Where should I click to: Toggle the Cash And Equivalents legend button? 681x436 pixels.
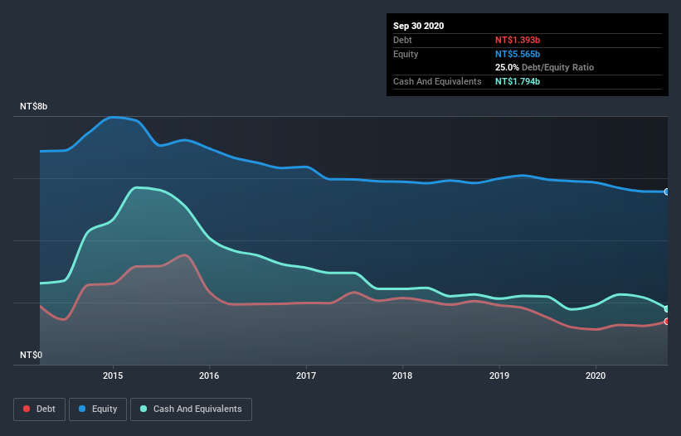[x=191, y=409]
